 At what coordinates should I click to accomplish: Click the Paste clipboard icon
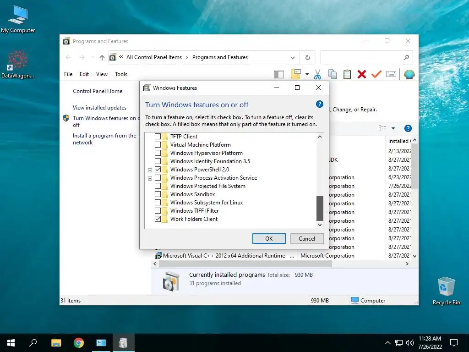pos(347,74)
